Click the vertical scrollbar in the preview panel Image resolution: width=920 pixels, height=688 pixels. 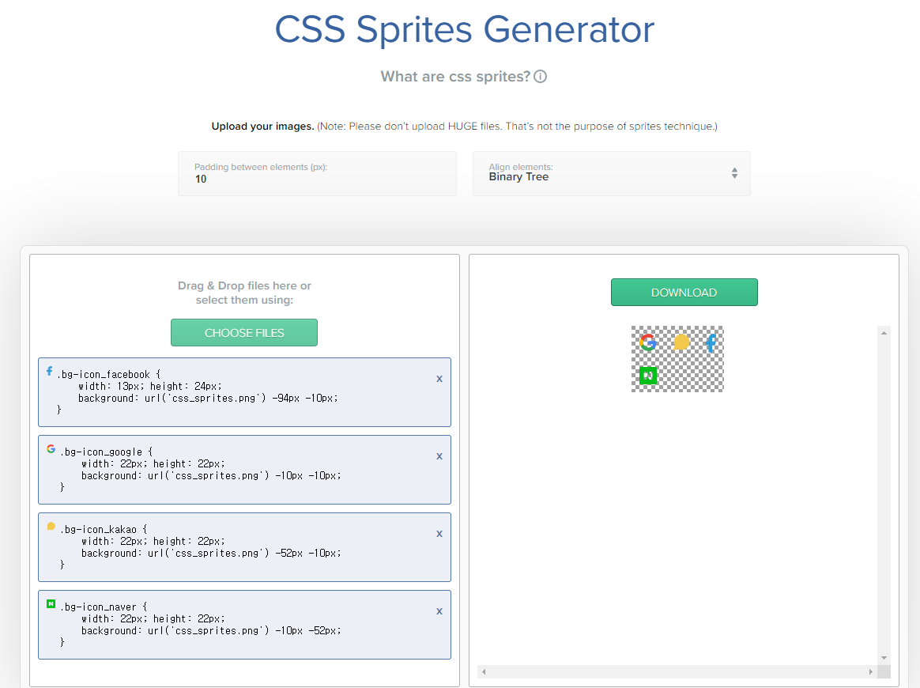point(884,490)
